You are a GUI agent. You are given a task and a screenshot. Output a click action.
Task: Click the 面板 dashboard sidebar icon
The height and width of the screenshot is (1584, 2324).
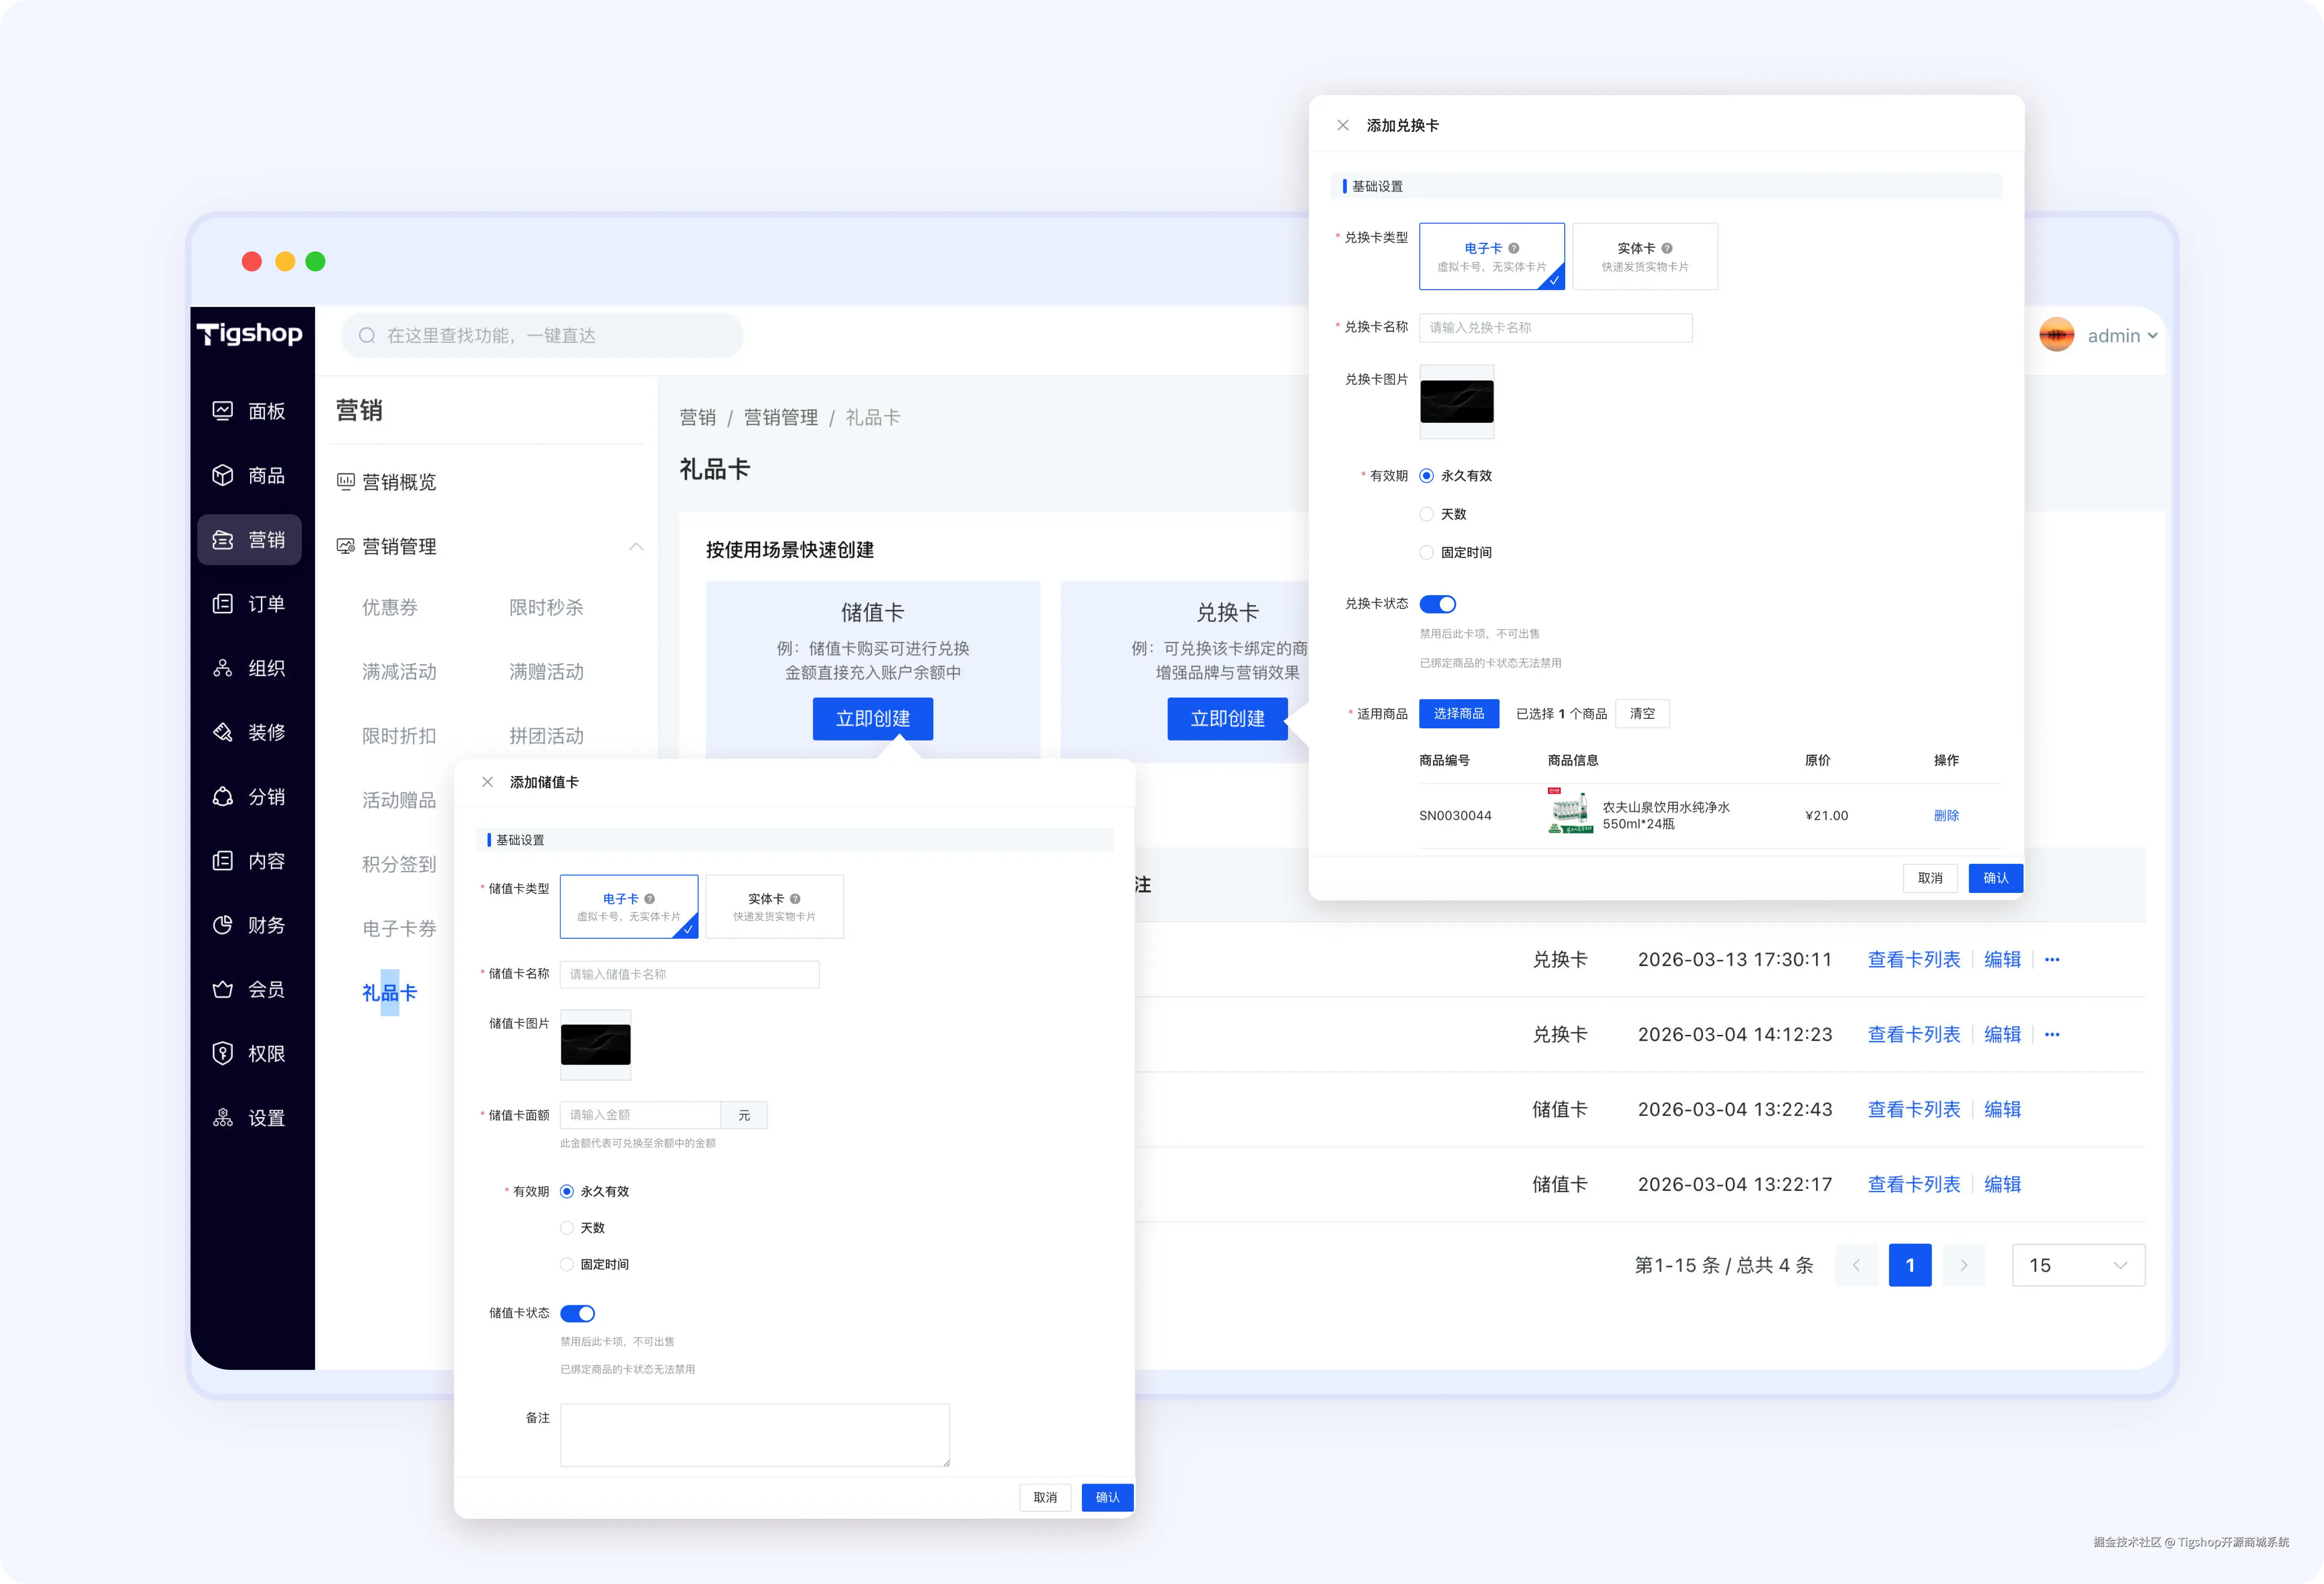coord(223,411)
